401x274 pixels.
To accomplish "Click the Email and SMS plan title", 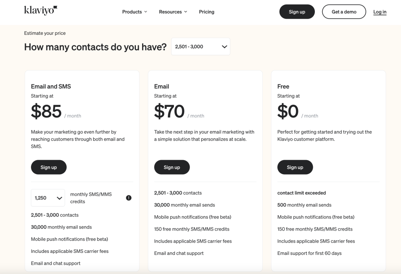I will click(x=51, y=87).
